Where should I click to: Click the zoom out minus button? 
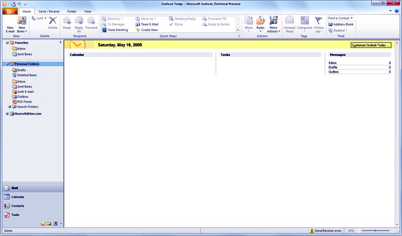click(x=358, y=231)
